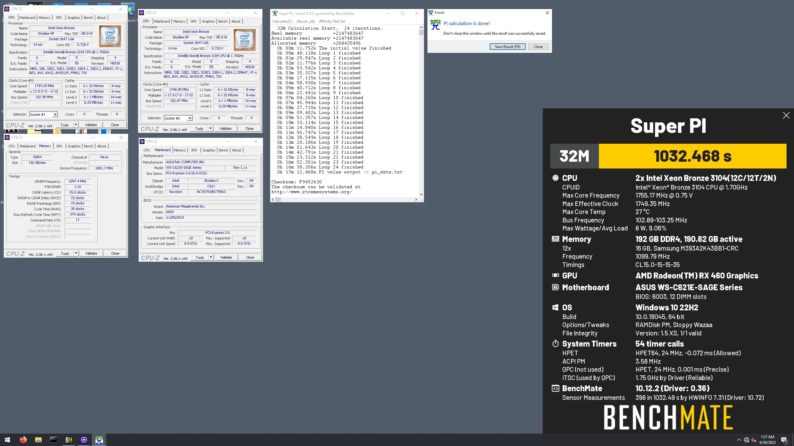Click the Model field WS-C621E-SAGE Series
This screenshot has height=446, width=794.
pos(194,168)
